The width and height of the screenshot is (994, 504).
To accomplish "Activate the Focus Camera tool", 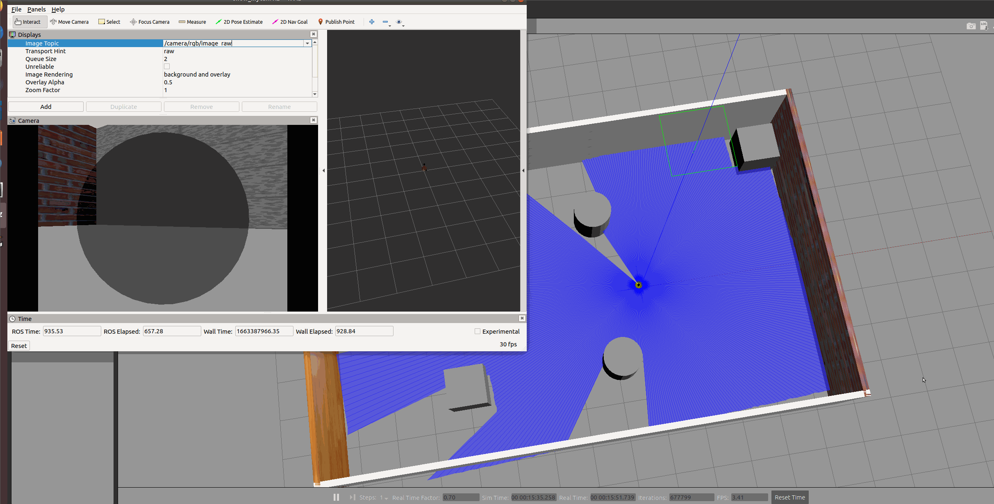I will tap(150, 22).
